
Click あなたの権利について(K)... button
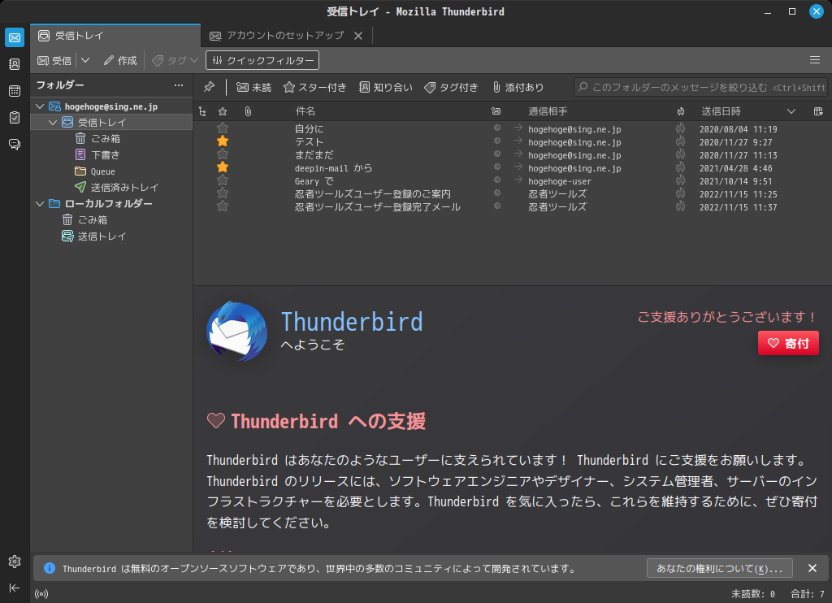(x=720, y=569)
